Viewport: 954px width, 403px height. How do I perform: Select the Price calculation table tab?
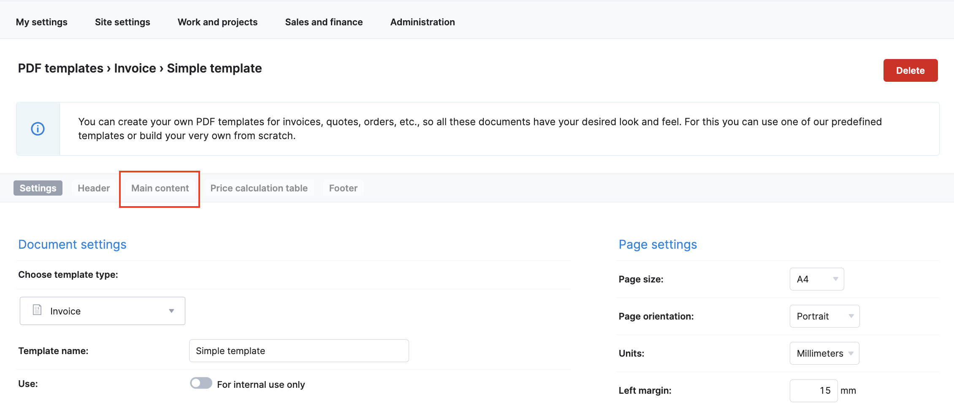click(x=259, y=188)
